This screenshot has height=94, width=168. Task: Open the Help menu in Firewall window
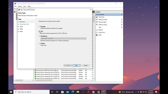(29, 6)
